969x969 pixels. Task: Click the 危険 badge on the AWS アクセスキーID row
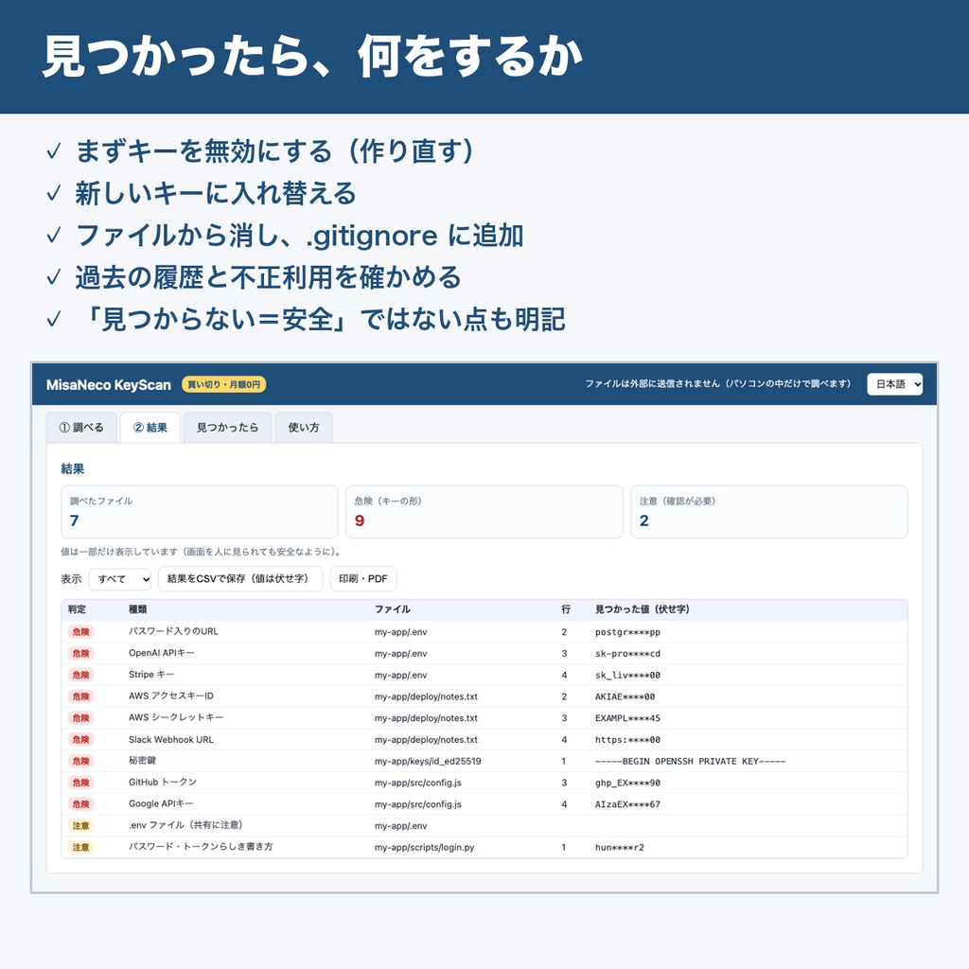pyautogui.click(x=81, y=696)
